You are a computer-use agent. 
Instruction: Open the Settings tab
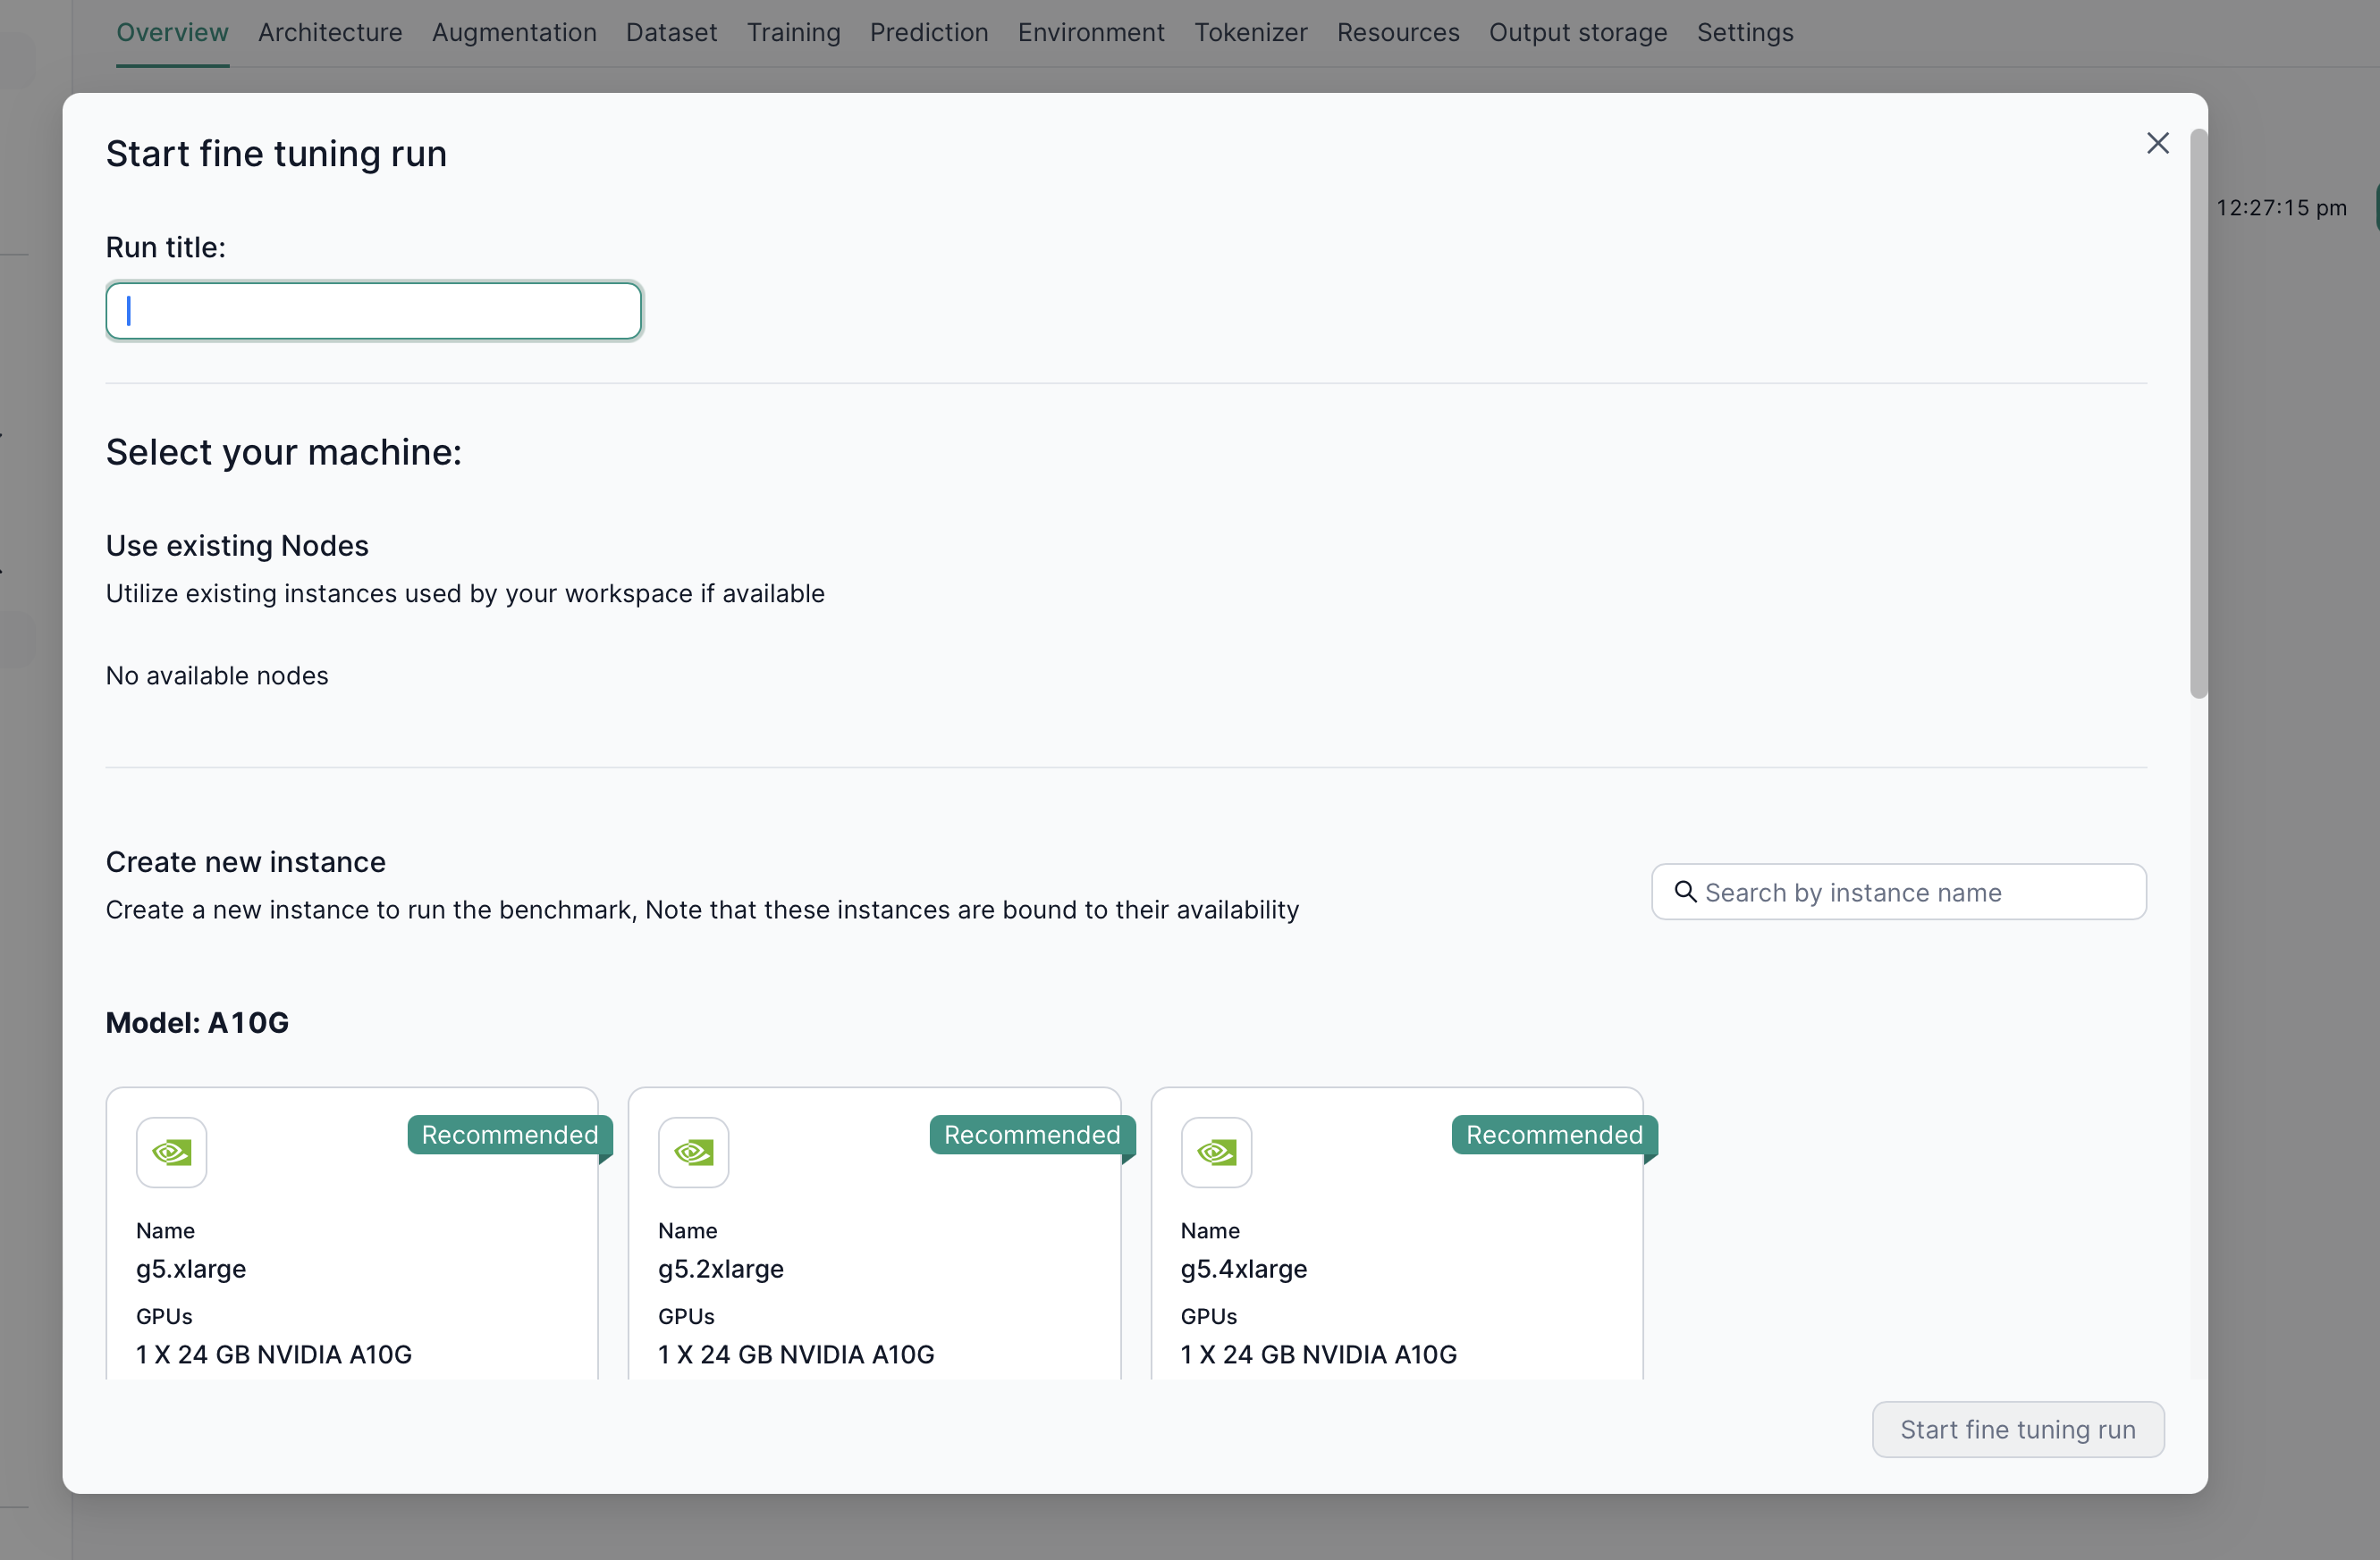coord(1744,33)
